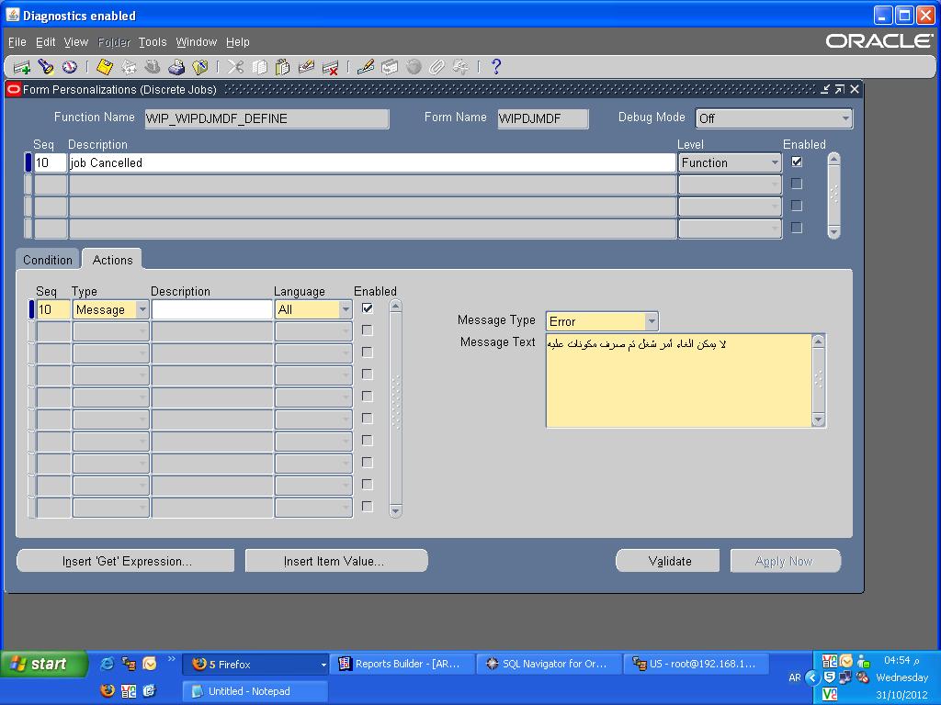
Task: Click the Find flashlight toolbar icon
Action: (x=46, y=67)
